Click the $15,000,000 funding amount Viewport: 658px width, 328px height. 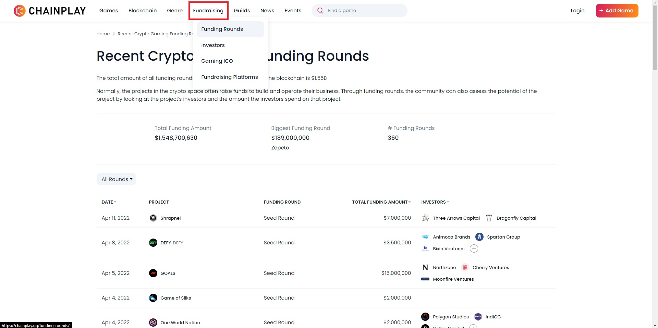[396, 273]
